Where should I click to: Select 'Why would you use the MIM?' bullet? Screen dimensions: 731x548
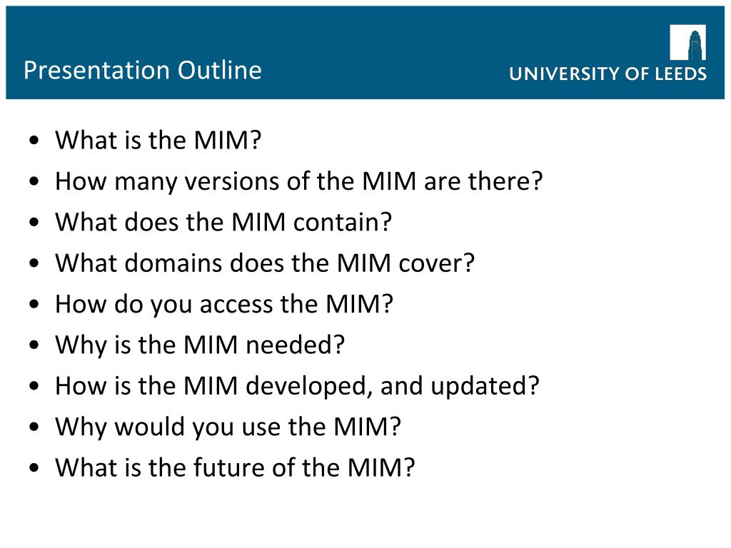coord(228,427)
